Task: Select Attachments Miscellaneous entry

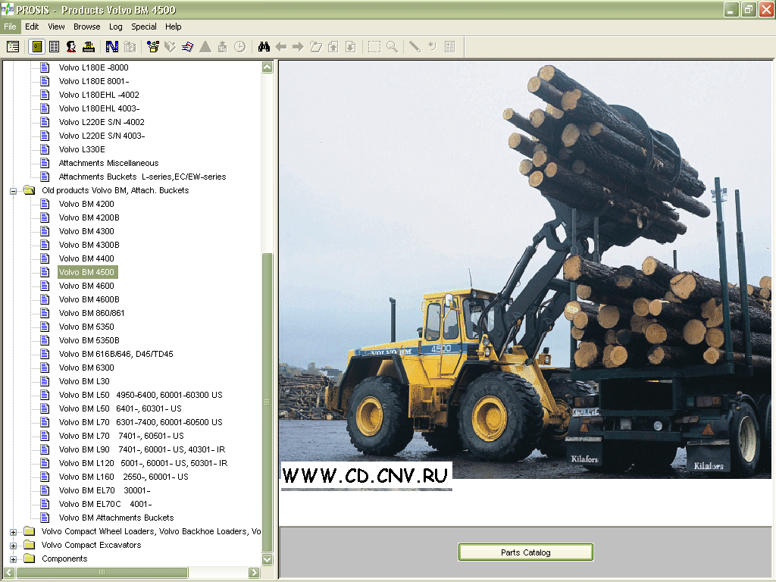Action: [x=108, y=164]
